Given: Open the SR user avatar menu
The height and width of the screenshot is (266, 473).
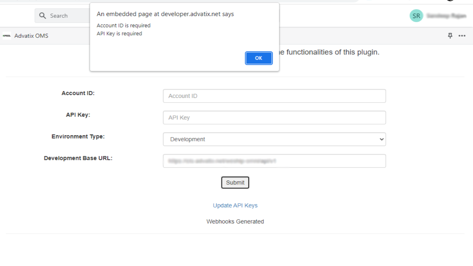Looking at the screenshot, I should [x=416, y=16].
